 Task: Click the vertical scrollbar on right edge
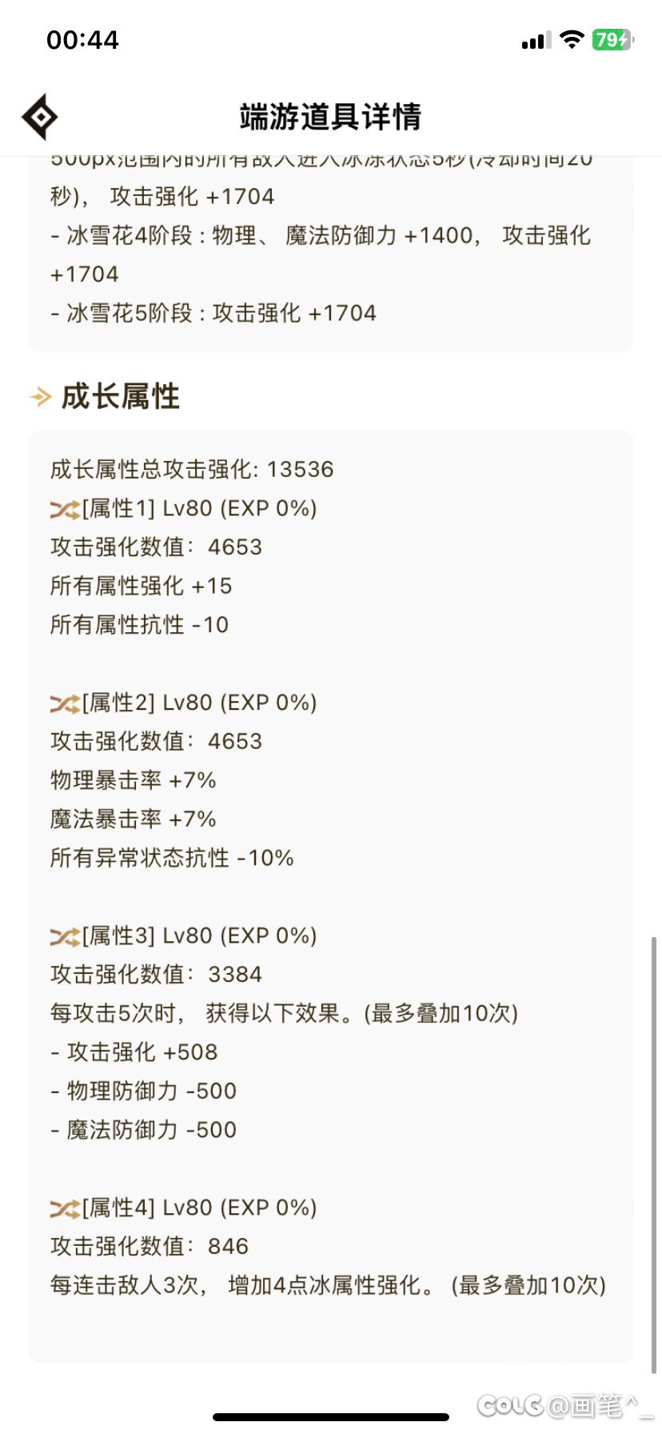pyautogui.click(x=654, y=1152)
